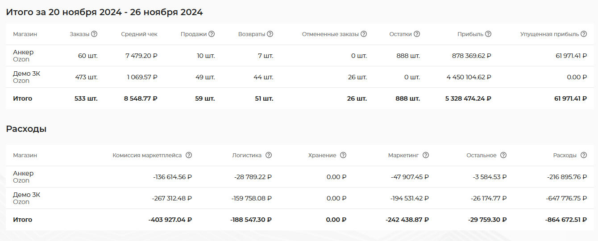Click help icon next to Заказы

pos(95,34)
